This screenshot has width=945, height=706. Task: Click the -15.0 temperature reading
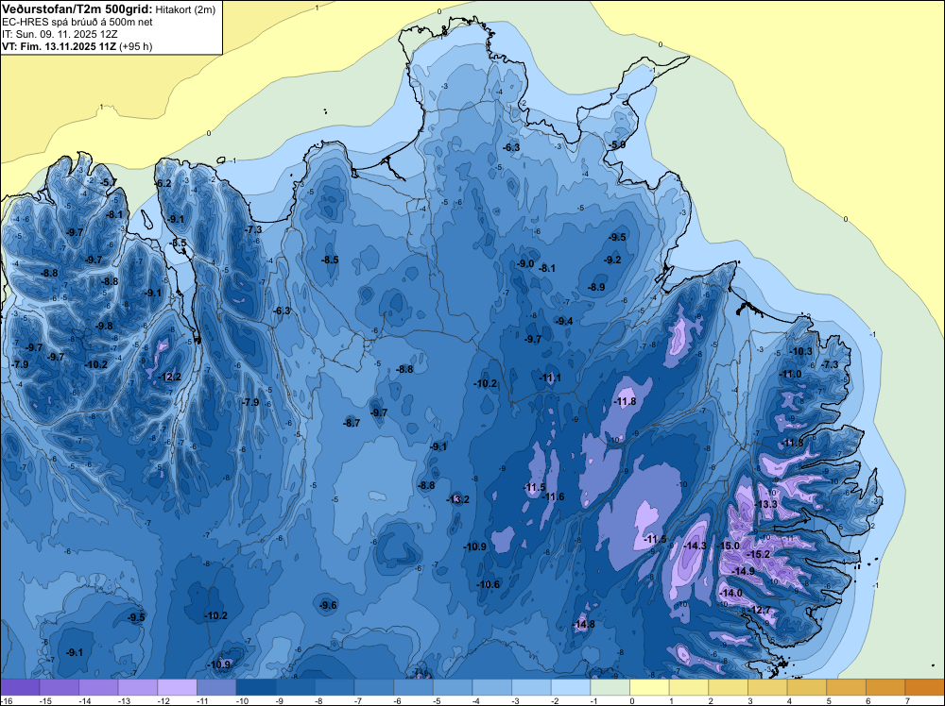728,546
